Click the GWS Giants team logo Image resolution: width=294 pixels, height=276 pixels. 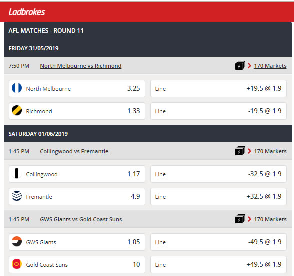(17, 241)
